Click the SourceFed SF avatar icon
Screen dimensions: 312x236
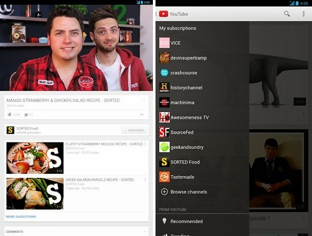pos(164,132)
